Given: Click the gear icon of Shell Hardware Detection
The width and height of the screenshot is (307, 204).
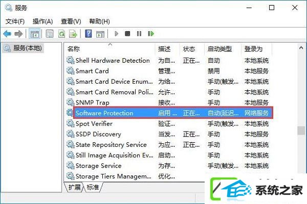Looking at the screenshot, I should click(x=70, y=60).
